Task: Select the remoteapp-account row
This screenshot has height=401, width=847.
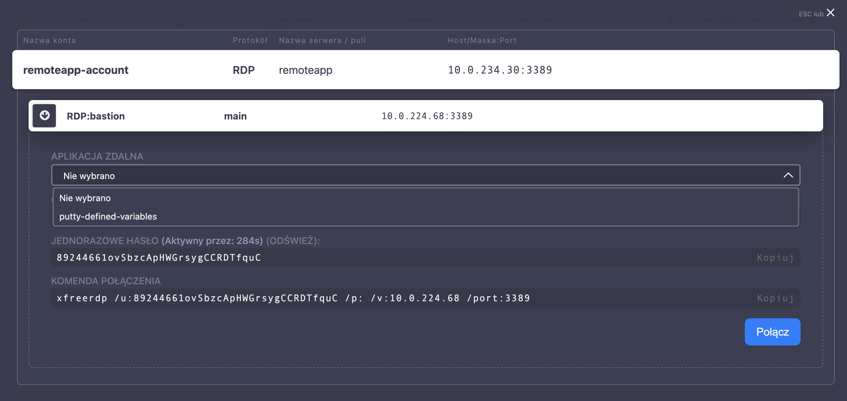Action: 76,70
